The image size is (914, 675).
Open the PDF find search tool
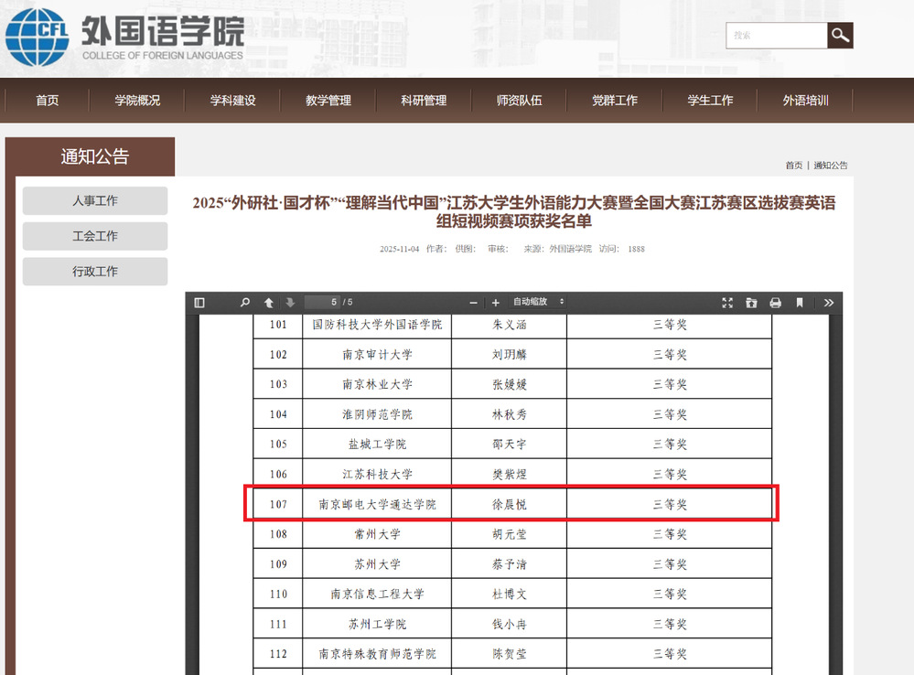point(245,303)
